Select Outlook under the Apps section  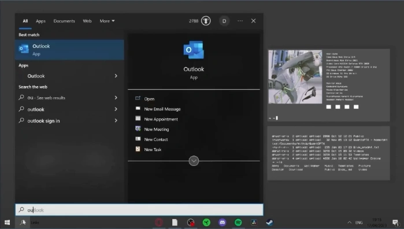pos(36,76)
